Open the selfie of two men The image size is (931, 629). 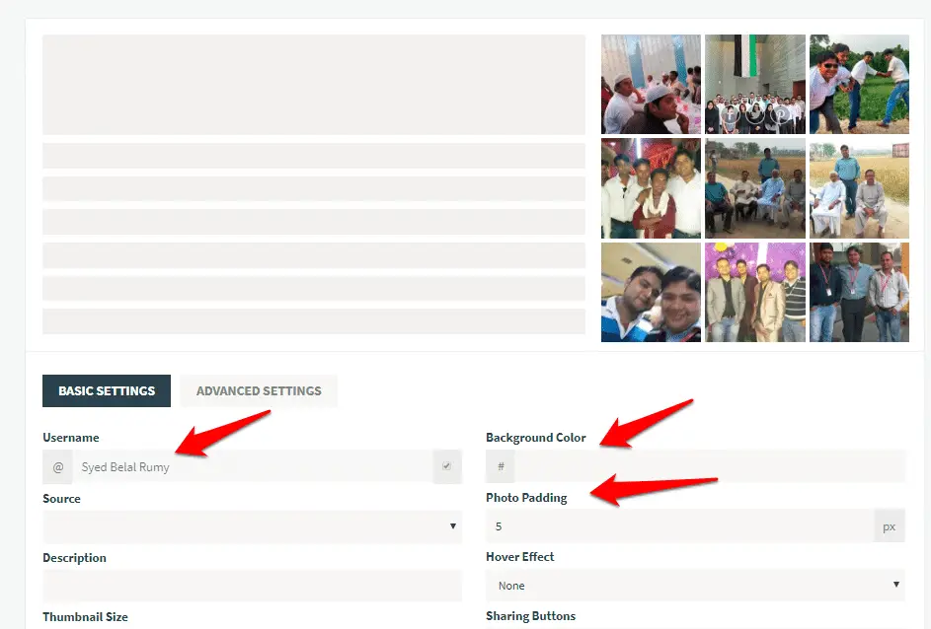[651, 292]
